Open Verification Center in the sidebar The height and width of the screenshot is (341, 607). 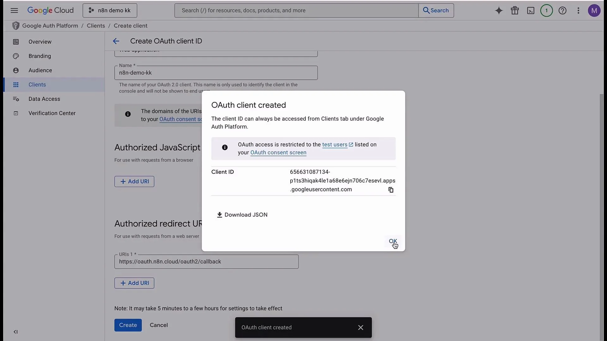pos(54,113)
